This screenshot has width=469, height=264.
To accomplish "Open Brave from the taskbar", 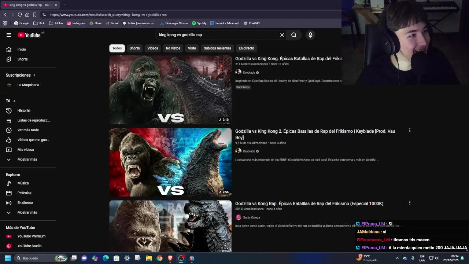I will [x=170, y=258].
